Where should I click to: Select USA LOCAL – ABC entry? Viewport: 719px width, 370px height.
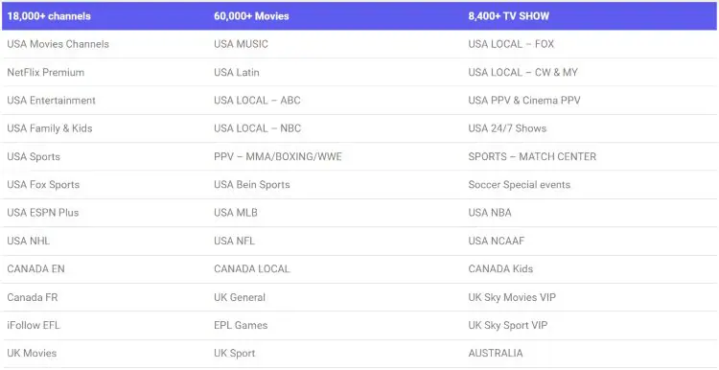coord(257,101)
